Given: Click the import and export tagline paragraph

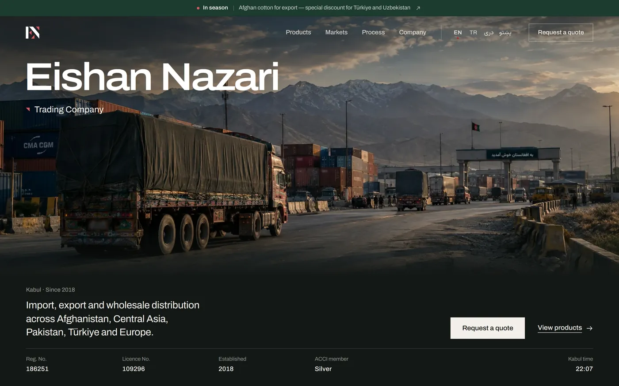Looking at the screenshot, I should (113, 319).
